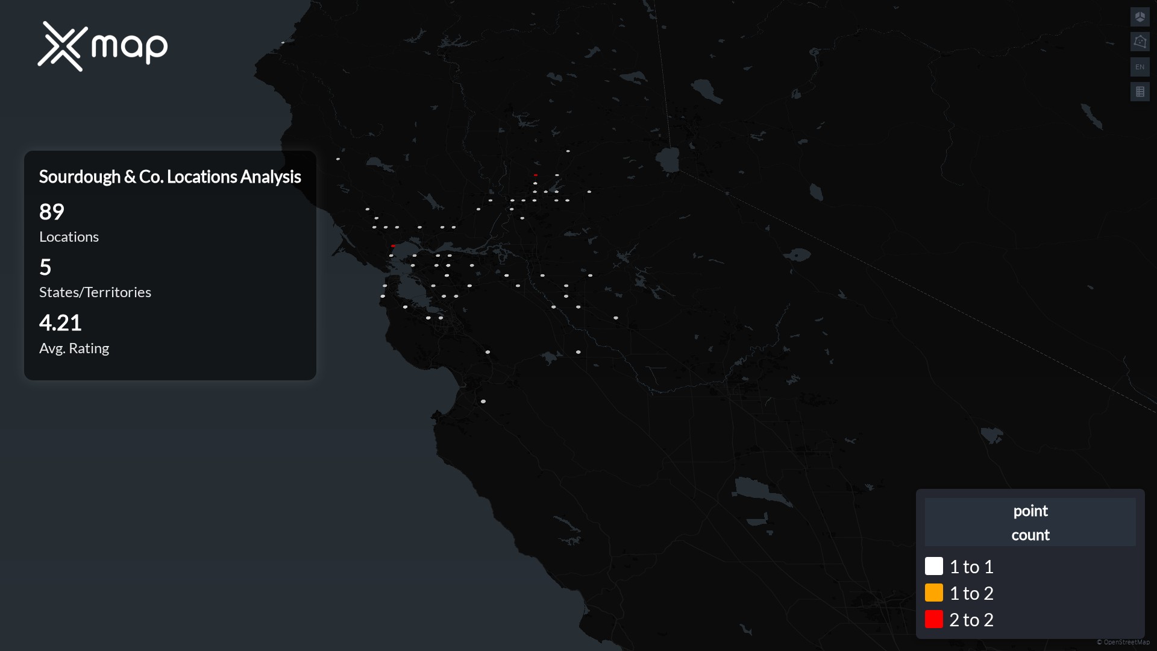Click the Sourdough & Co. Locations Analysis title
This screenshot has height=651, width=1157.
170,177
